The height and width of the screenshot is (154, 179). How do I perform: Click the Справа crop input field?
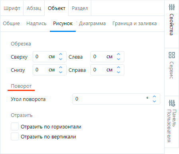pyautogui.click(x=107, y=70)
